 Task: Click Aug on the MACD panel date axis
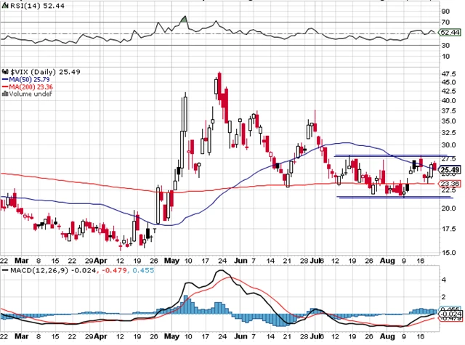pyautogui.click(x=387, y=337)
